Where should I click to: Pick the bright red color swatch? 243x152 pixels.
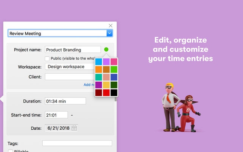coord(106,93)
